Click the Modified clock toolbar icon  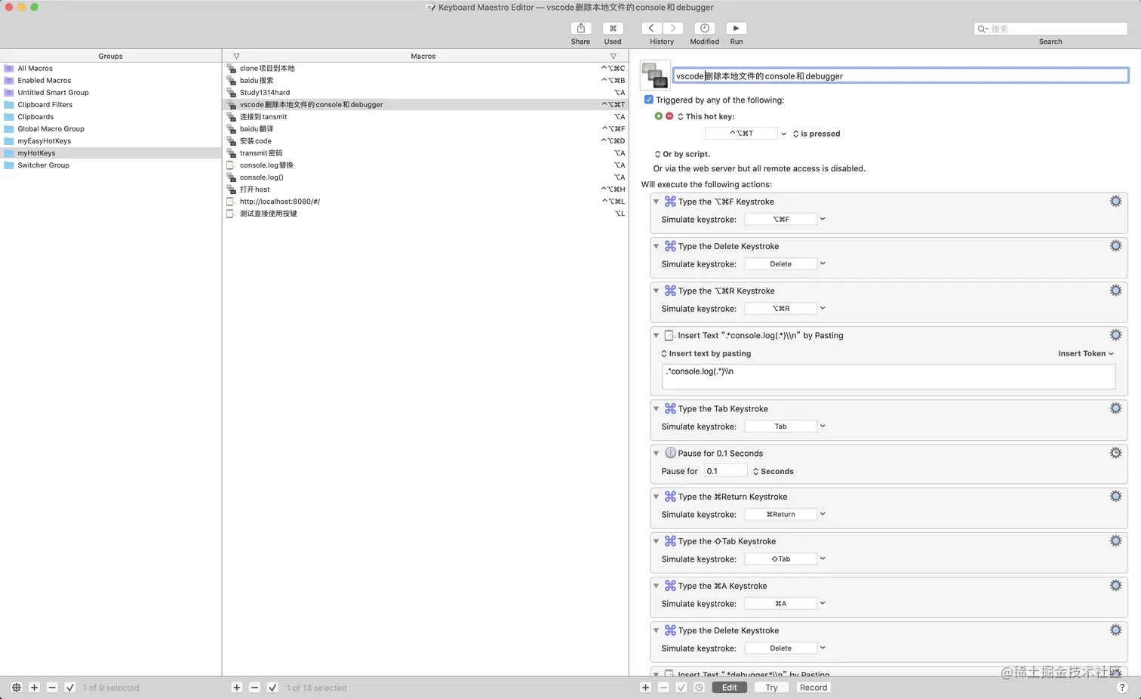click(704, 28)
